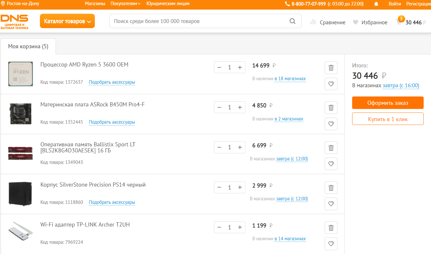Select the Моя корзина (5) tab

28,47
